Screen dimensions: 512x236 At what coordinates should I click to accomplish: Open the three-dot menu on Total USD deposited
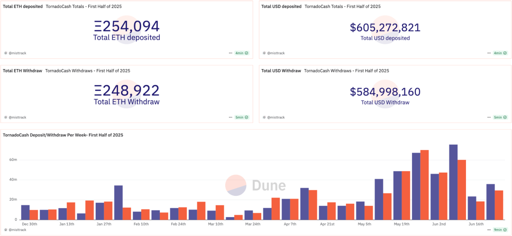click(488, 53)
